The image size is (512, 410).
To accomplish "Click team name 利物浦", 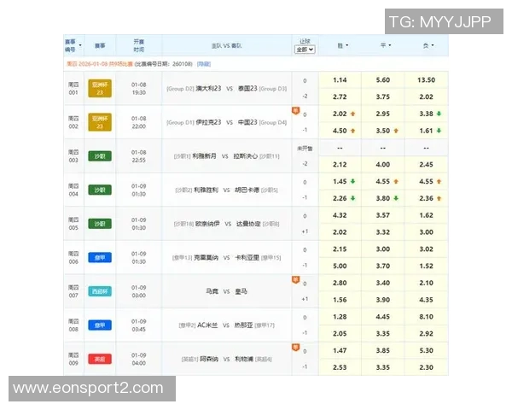I will tap(244, 360).
